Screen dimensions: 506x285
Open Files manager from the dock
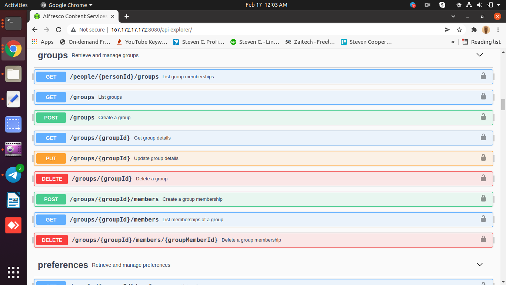point(13,74)
